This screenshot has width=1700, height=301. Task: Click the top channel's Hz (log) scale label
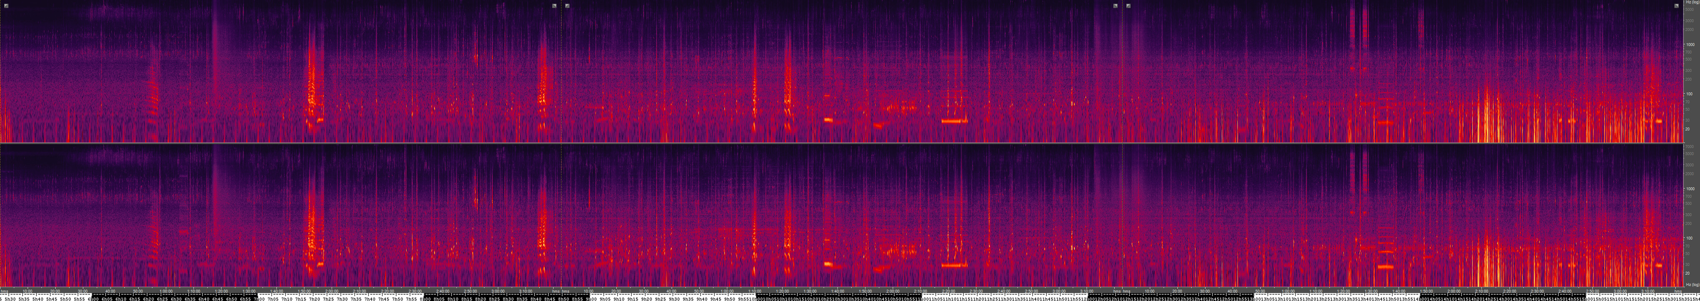1692,3
